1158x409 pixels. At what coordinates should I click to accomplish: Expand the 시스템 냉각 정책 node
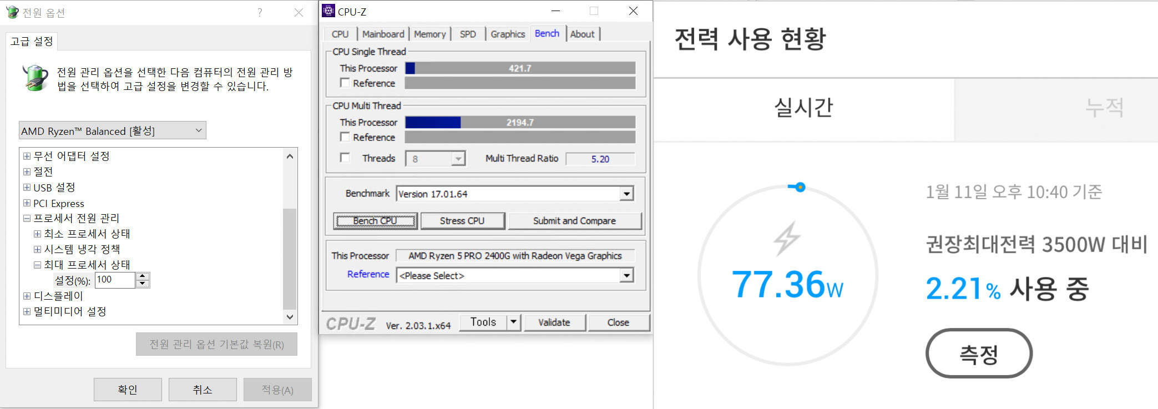pos(37,249)
